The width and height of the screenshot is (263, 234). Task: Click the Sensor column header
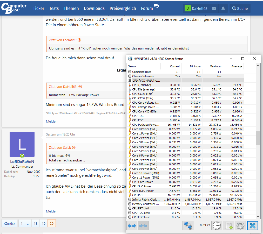(144, 66)
